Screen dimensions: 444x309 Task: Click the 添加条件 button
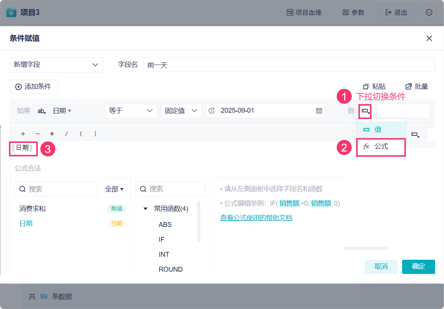pyautogui.click(x=34, y=87)
